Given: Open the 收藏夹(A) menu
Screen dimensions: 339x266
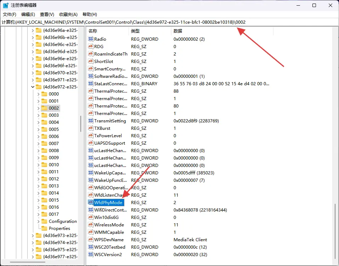Looking at the screenshot, I should (x=68, y=15).
